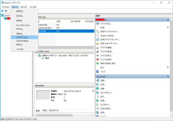
Task: Click the Edit Disk icon
Action: point(97,48)
